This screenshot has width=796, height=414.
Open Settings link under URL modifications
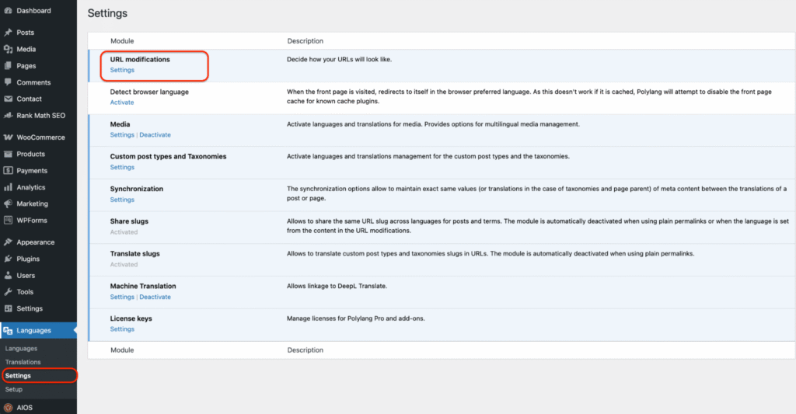pos(122,70)
